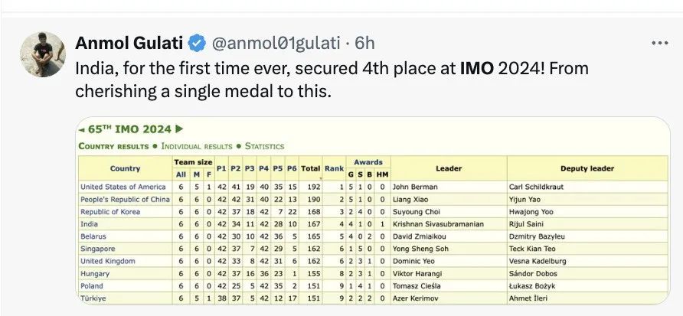Go to previous IMO year arrow
Screen dimensions: 683x316
82,129
